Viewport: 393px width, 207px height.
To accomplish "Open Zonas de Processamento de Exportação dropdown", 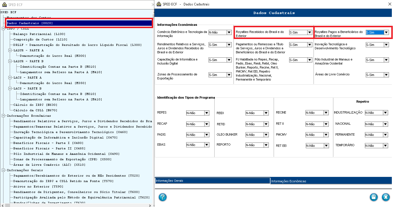I will click(229, 75).
